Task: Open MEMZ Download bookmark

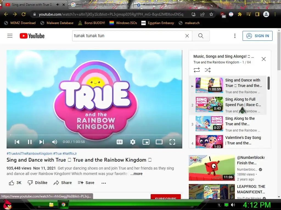Action: (x=20, y=23)
